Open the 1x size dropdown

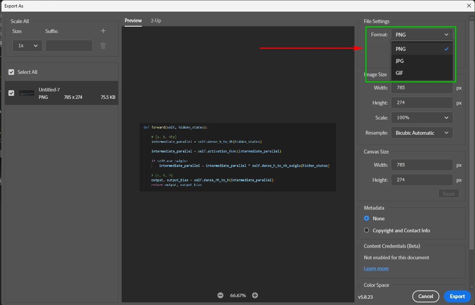[x=27, y=45]
